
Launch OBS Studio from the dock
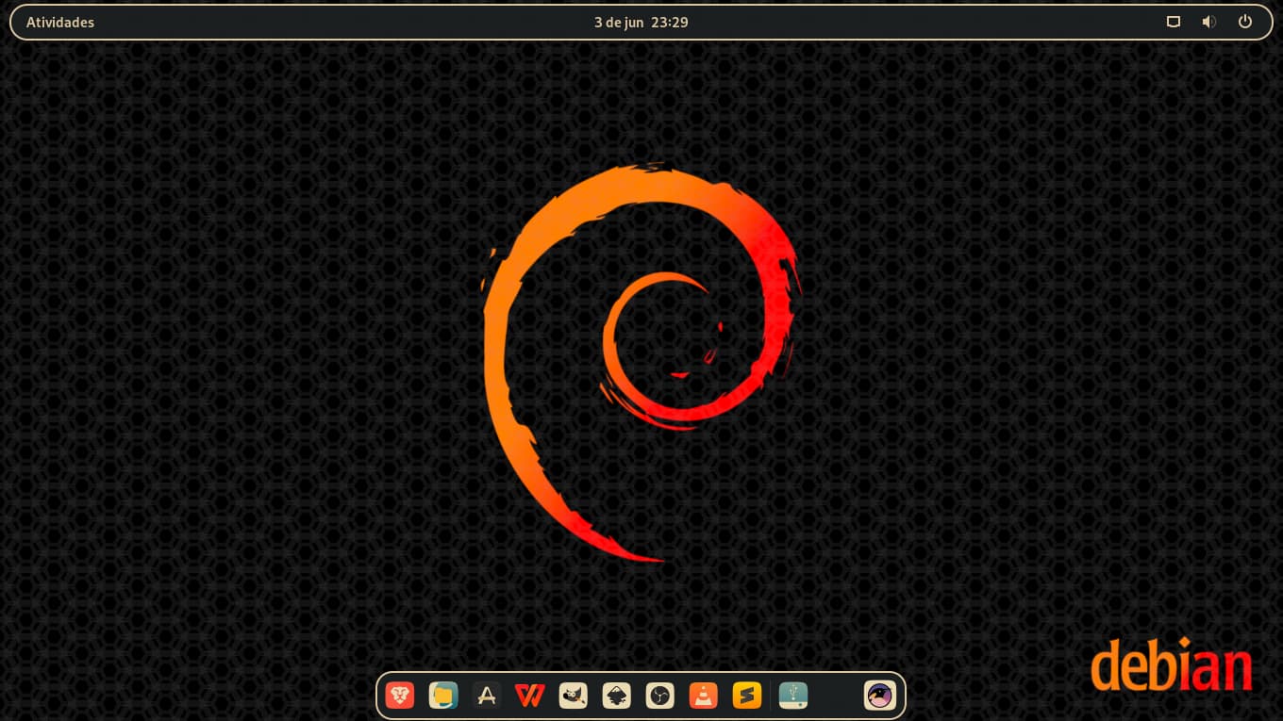click(660, 696)
